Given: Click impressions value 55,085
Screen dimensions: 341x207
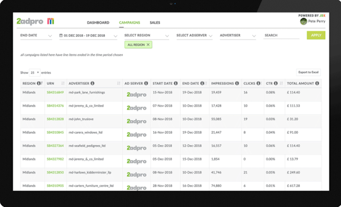Looking at the screenshot, I should 216,119.
